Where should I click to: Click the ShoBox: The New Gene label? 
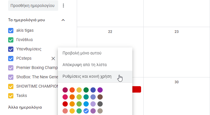click(37, 77)
